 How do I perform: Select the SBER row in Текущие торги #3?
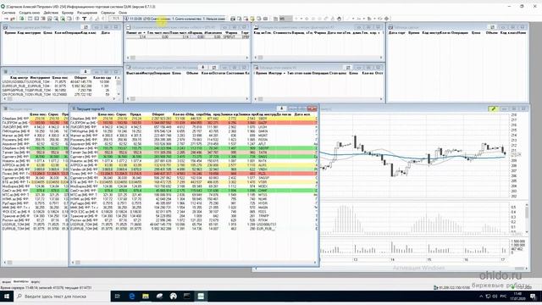click(x=194, y=119)
